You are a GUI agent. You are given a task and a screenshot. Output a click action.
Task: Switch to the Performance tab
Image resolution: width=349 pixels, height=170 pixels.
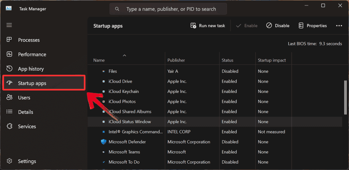tap(44, 54)
